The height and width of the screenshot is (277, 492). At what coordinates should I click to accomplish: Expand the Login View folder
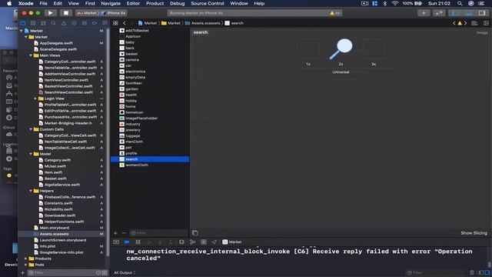point(35,98)
